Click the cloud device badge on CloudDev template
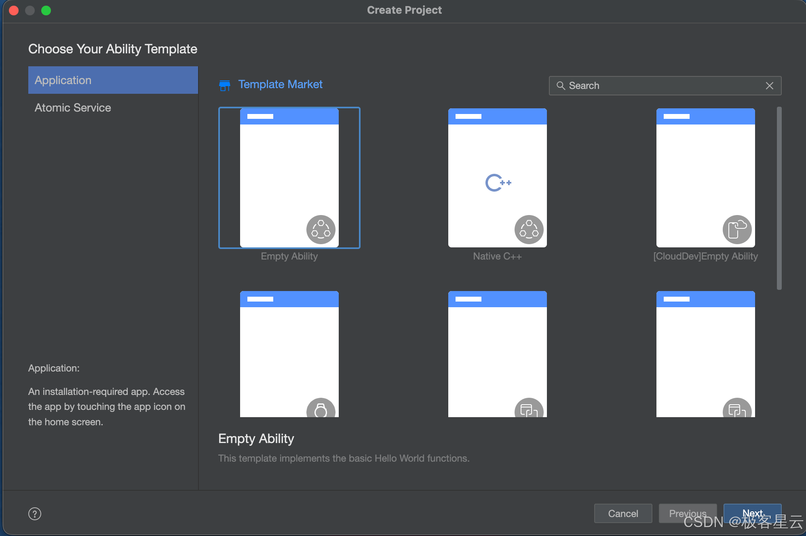The height and width of the screenshot is (536, 806). click(x=737, y=230)
